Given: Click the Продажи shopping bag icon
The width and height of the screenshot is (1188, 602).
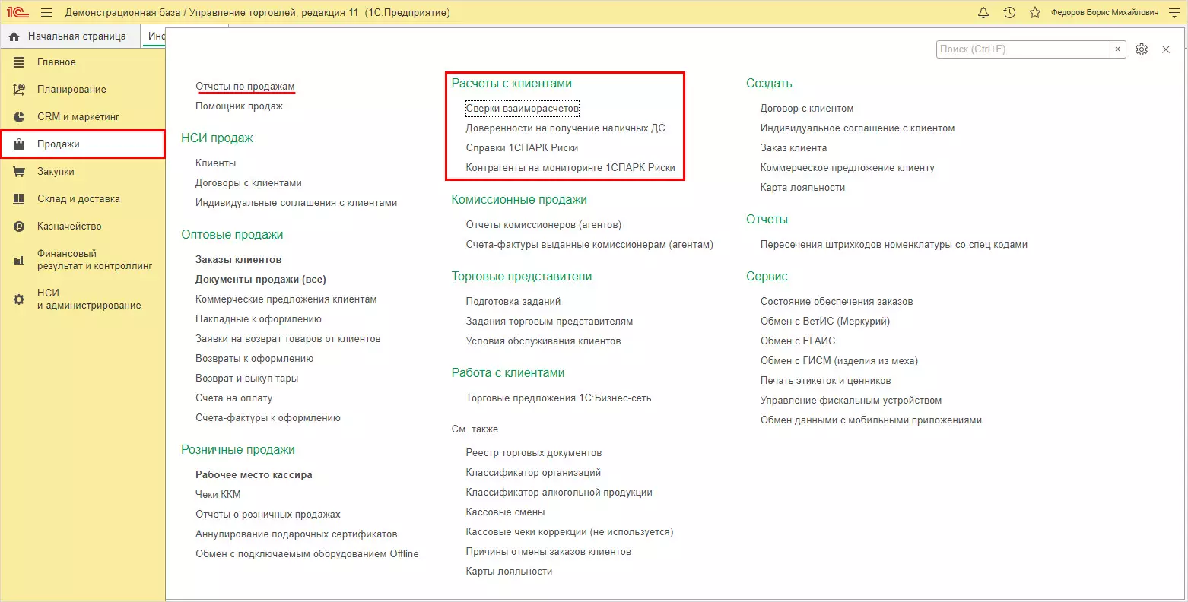Looking at the screenshot, I should click(x=19, y=144).
